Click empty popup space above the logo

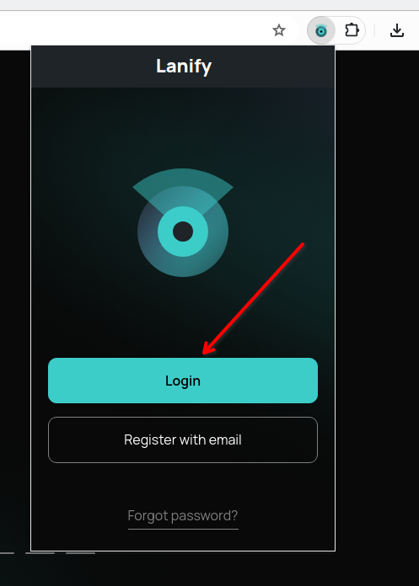click(x=183, y=127)
